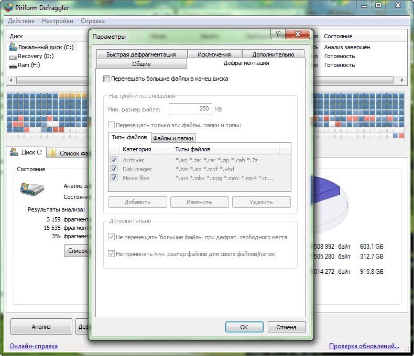Open the Онлайн-справка link

point(34,346)
